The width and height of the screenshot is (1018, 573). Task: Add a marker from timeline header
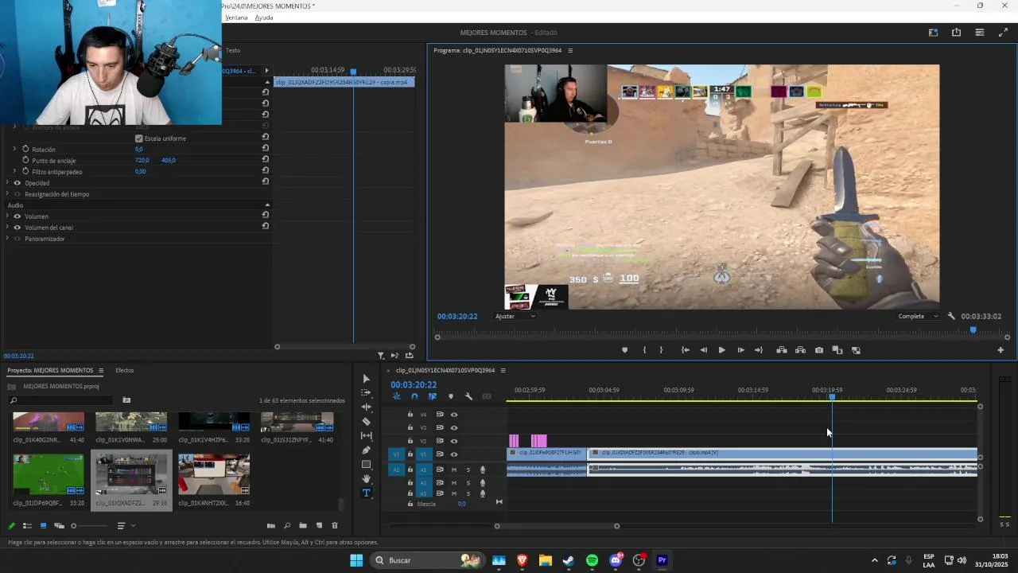(451, 396)
